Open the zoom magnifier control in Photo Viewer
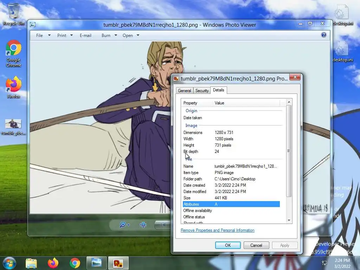 123,225
